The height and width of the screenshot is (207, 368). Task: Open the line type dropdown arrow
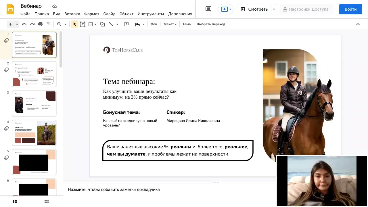pyautogui.click(x=117, y=24)
